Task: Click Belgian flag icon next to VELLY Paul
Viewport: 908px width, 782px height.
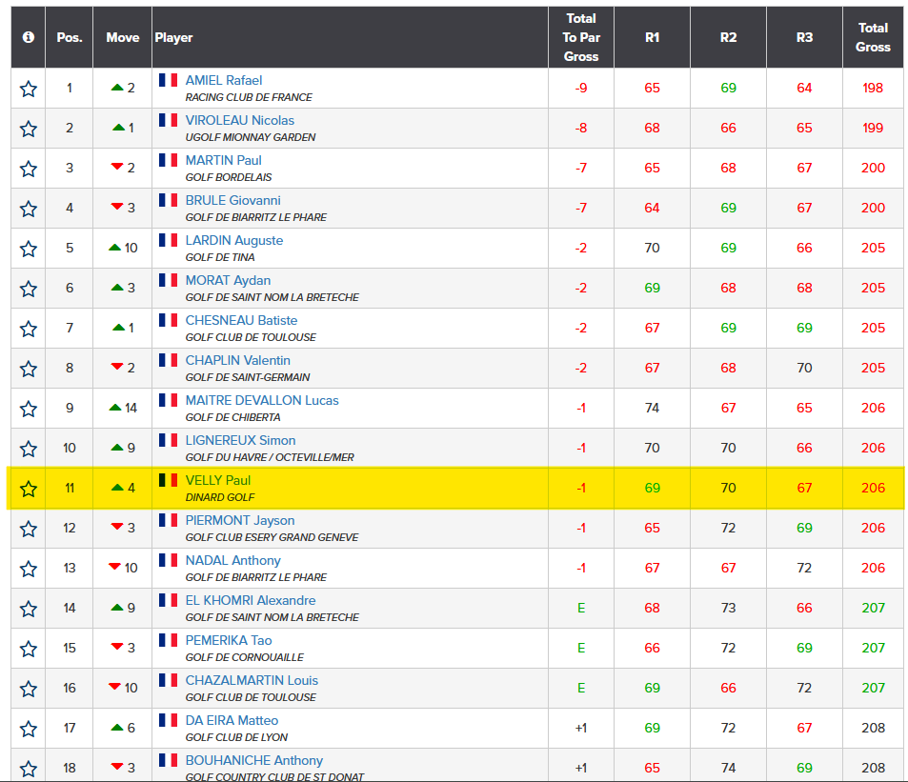Action: point(168,480)
